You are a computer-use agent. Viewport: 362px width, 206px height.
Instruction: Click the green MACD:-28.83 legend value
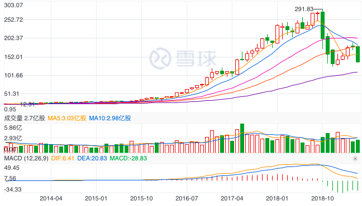tap(128, 158)
